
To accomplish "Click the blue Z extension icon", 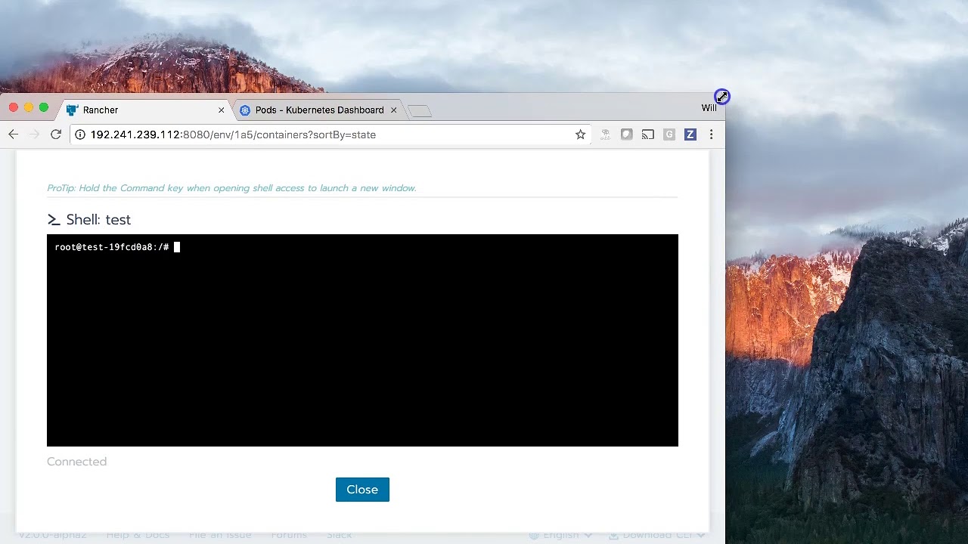I will click(x=690, y=134).
